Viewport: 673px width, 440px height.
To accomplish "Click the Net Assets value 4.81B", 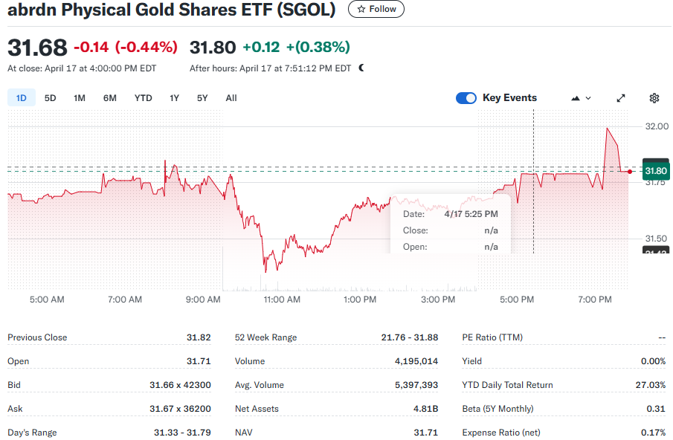I will click(426, 409).
